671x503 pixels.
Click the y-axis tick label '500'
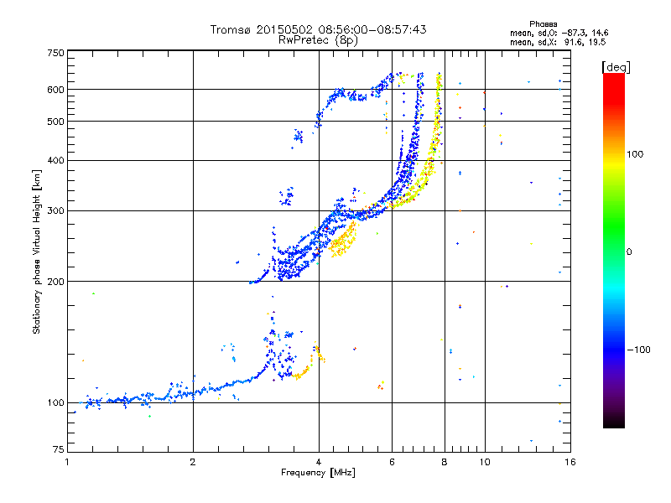tap(55, 122)
